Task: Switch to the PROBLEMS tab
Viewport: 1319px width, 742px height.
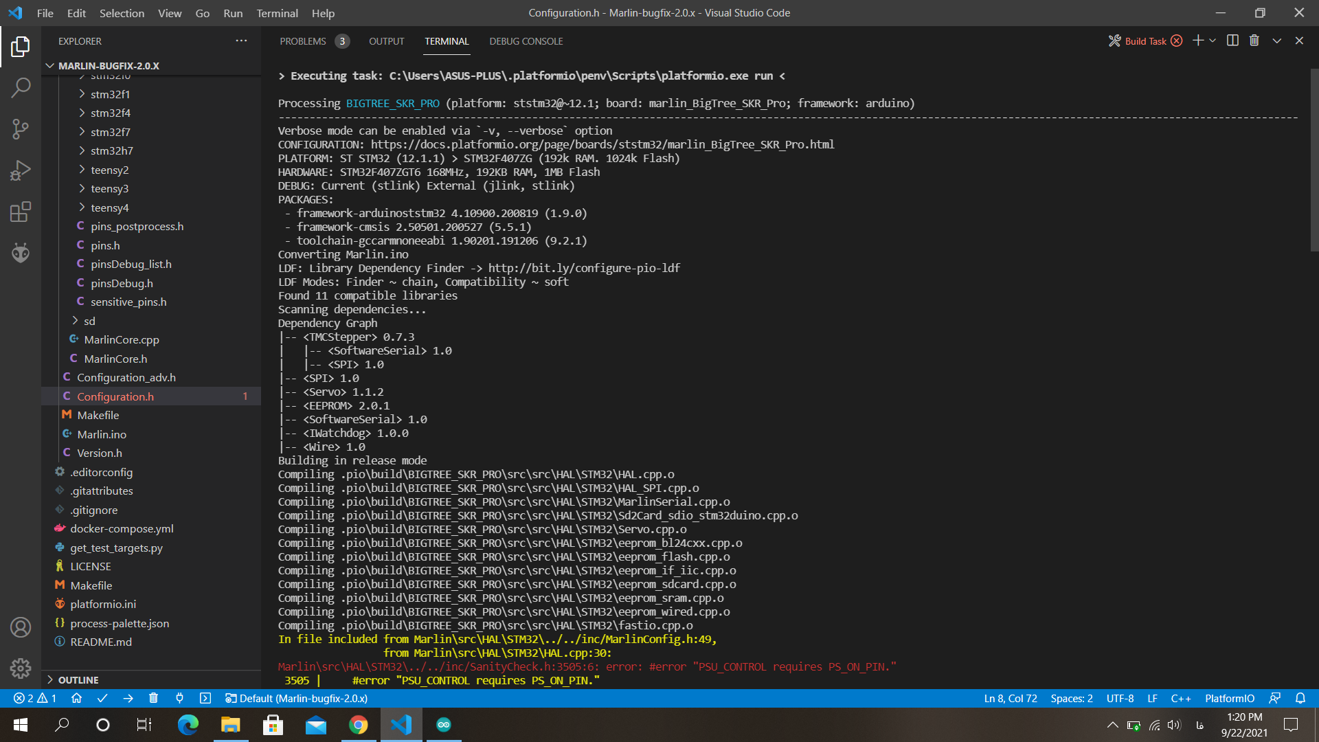Action: [x=302, y=41]
